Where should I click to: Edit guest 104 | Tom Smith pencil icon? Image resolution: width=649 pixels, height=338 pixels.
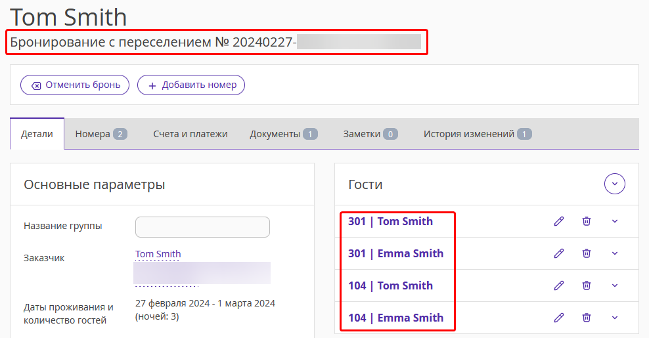559,285
